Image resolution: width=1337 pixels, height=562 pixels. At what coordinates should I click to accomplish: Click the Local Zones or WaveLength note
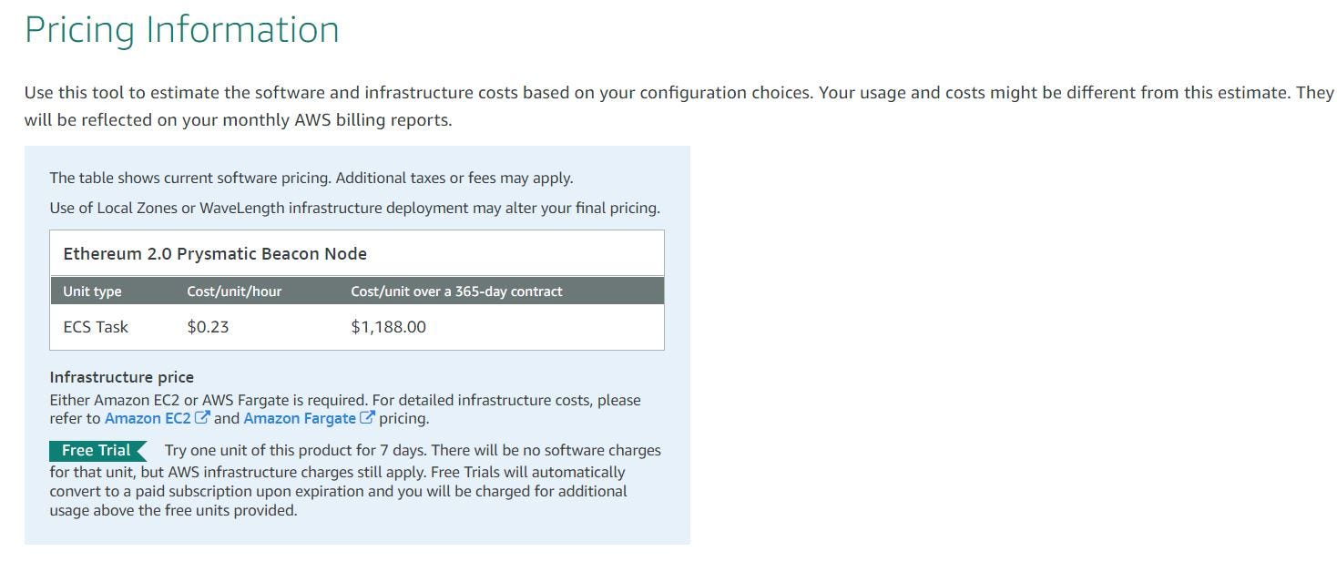[355, 208]
